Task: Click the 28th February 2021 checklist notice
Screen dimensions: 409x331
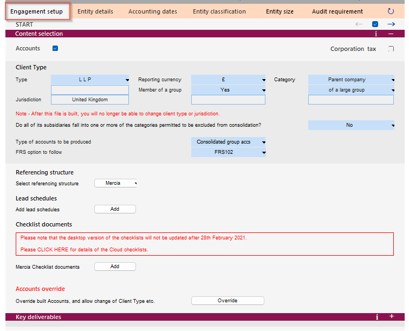Action: [x=134, y=238]
